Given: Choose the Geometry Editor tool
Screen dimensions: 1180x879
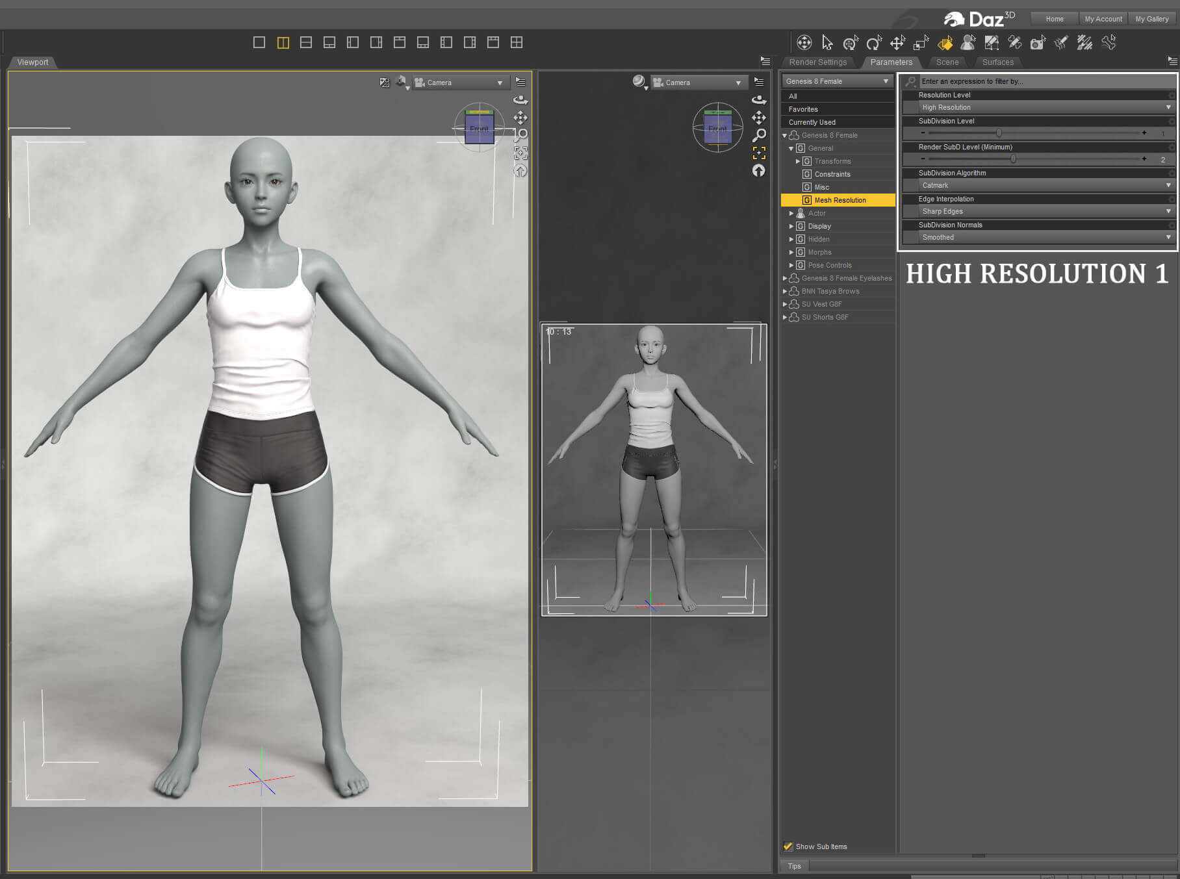Looking at the screenshot, I should pyautogui.click(x=992, y=43).
